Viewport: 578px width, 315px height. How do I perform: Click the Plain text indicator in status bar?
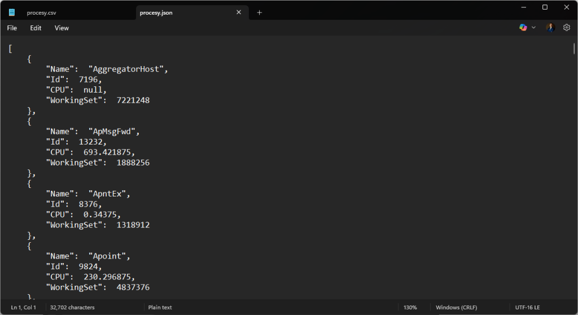pyautogui.click(x=161, y=308)
